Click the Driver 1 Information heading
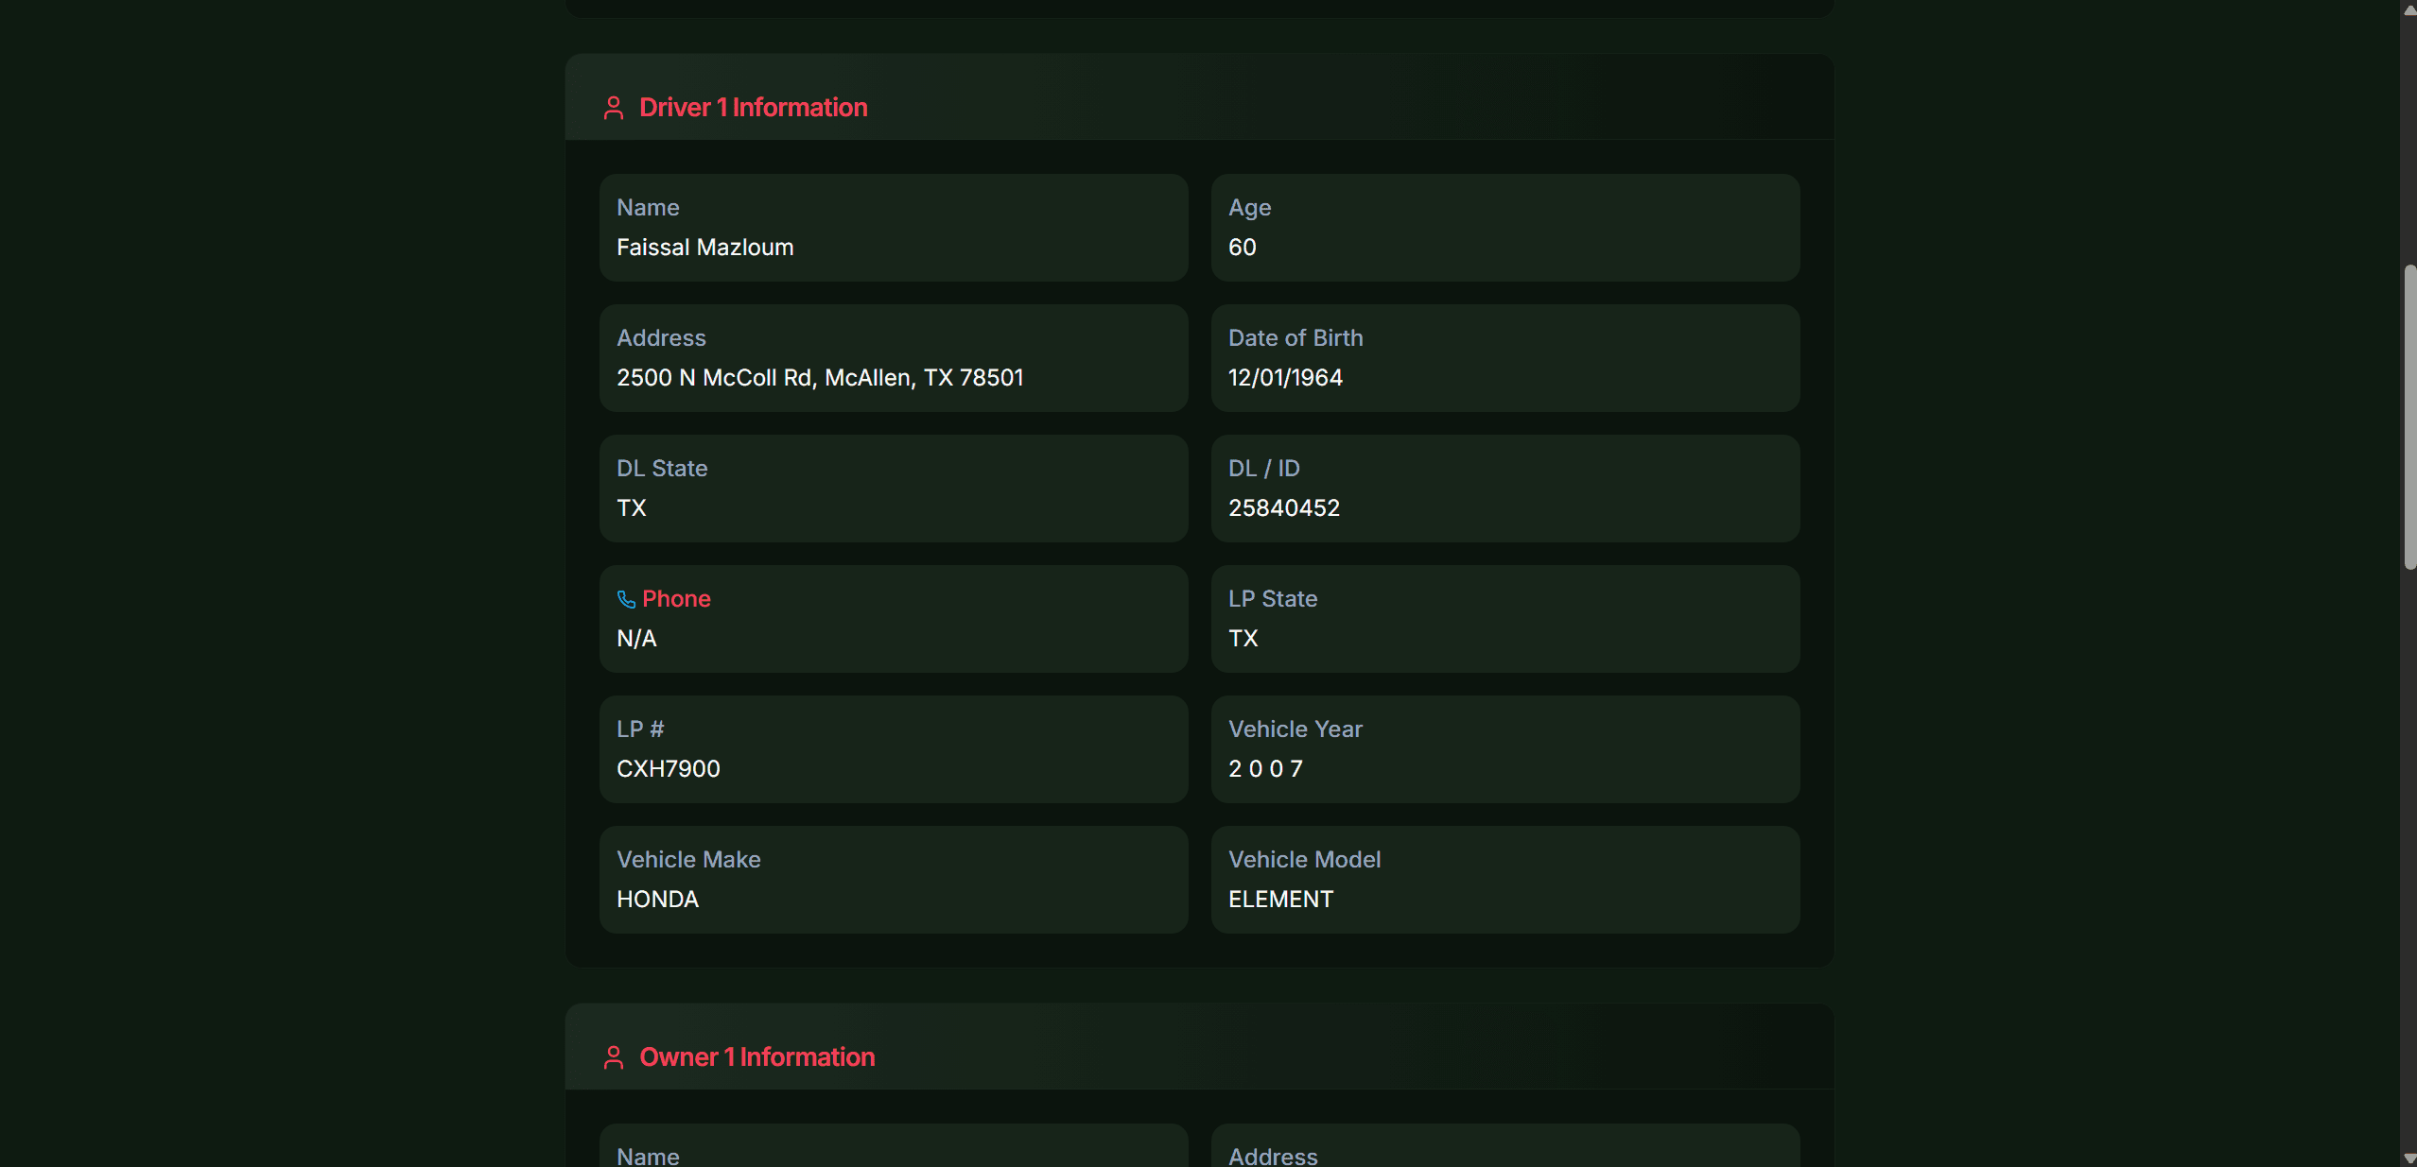Viewport: 2417px width, 1167px height. tap(754, 107)
